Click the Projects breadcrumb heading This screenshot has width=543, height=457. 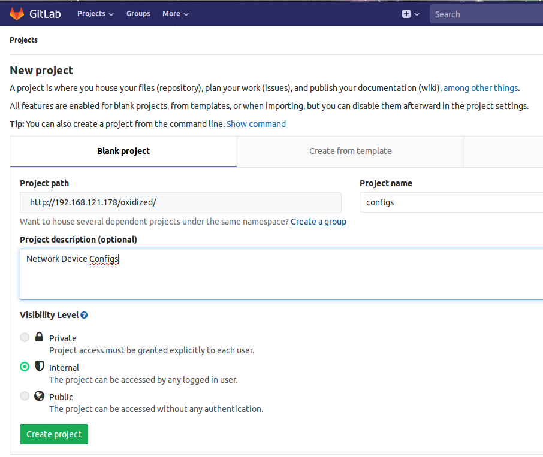[23, 40]
